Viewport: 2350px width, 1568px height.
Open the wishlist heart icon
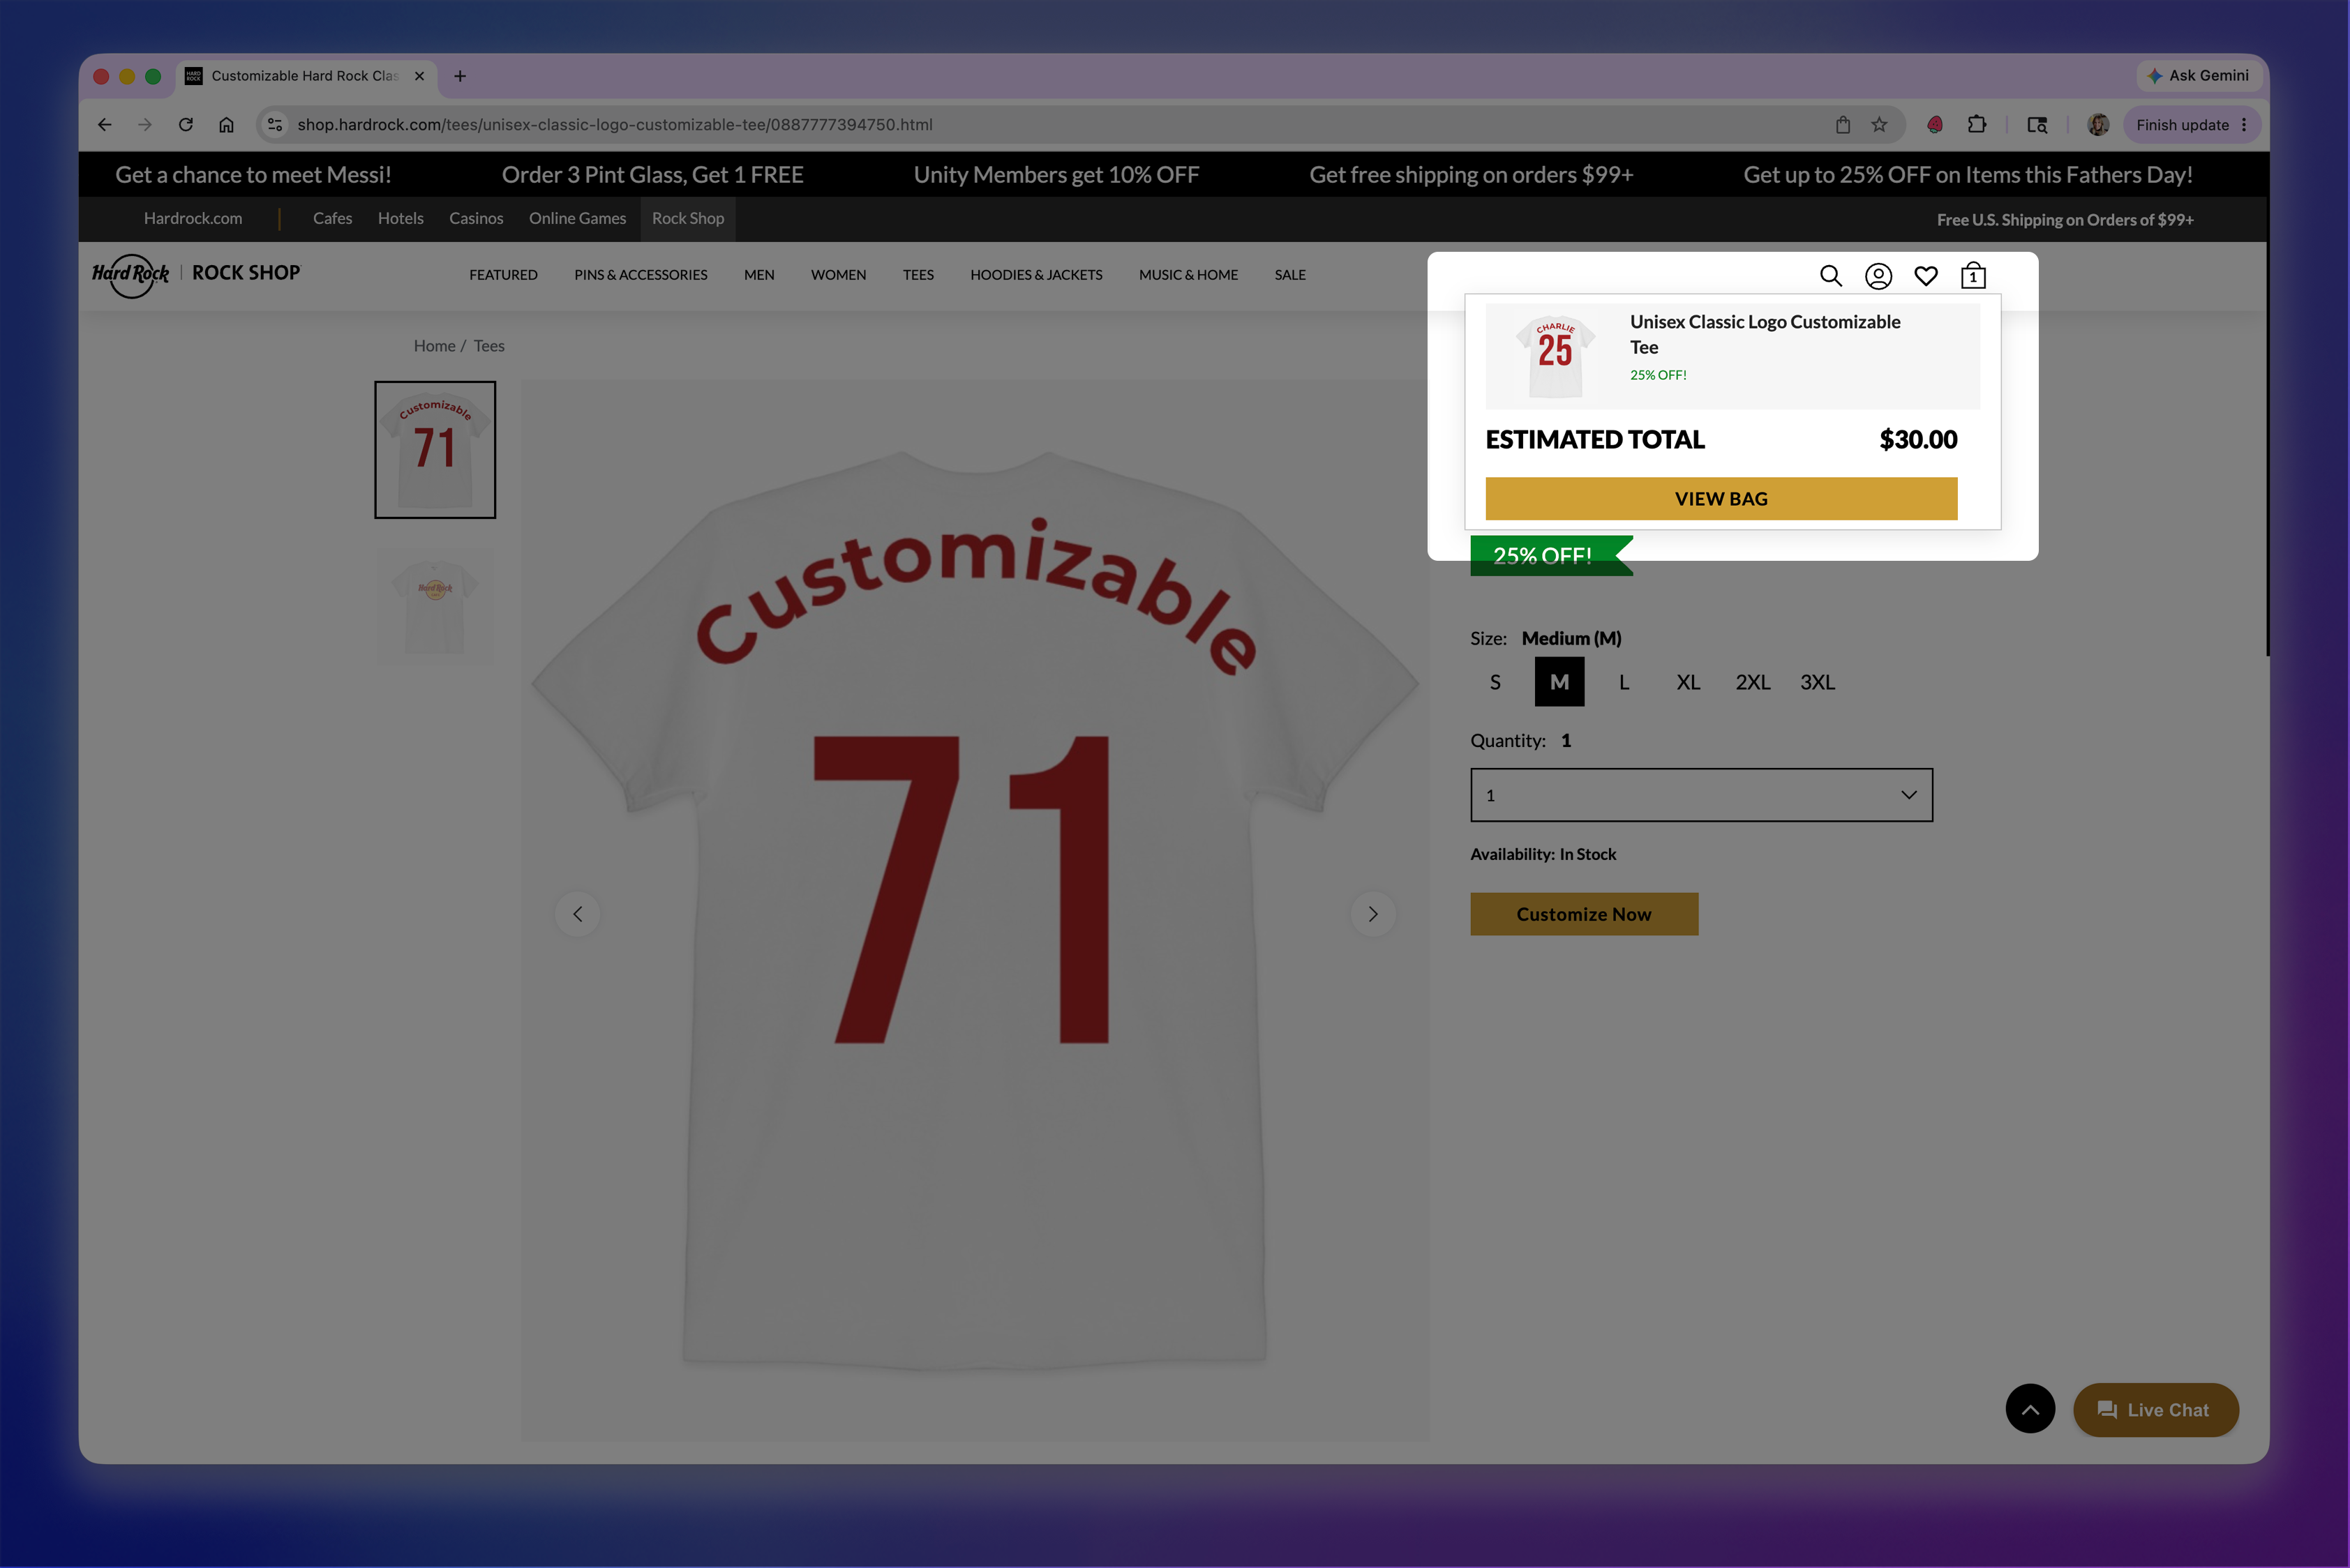[1925, 276]
